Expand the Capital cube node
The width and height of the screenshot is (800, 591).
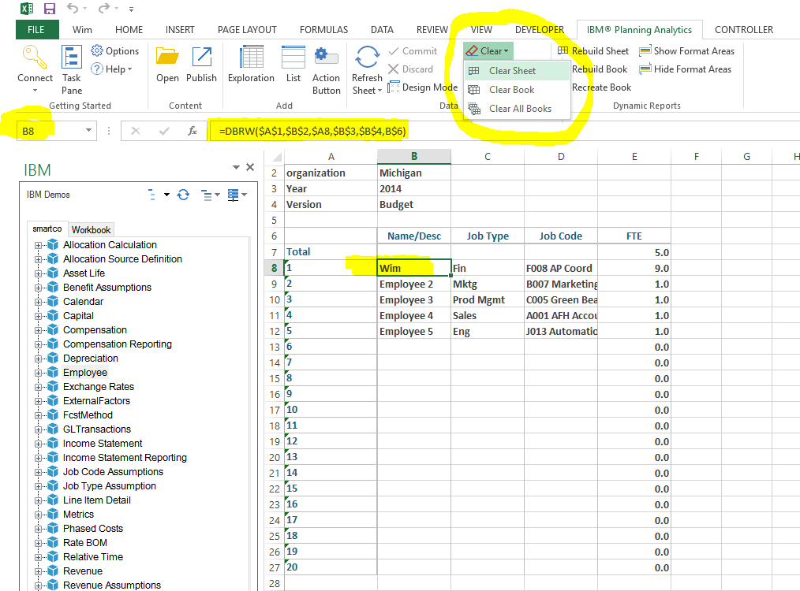[x=38, y=317]
